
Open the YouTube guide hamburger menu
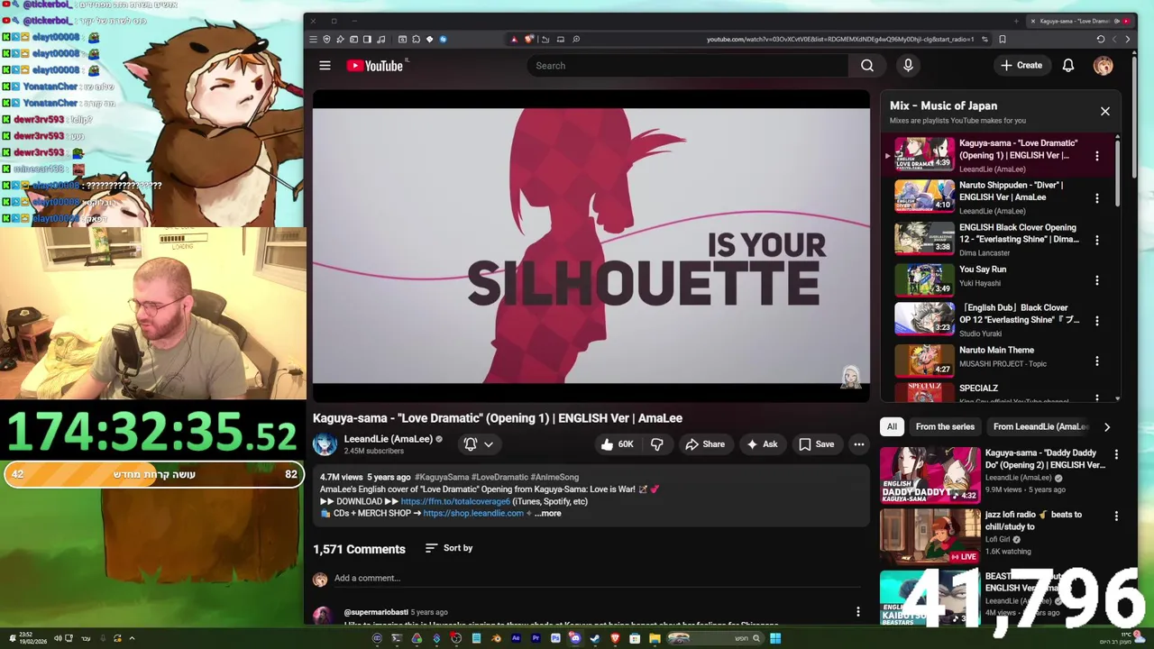click(x=325, y=65)
